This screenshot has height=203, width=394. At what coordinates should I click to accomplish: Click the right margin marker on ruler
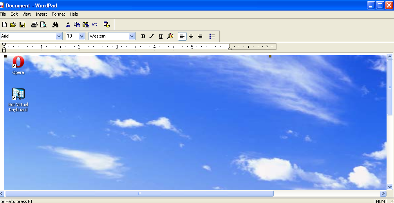click(x=230, y=48)
